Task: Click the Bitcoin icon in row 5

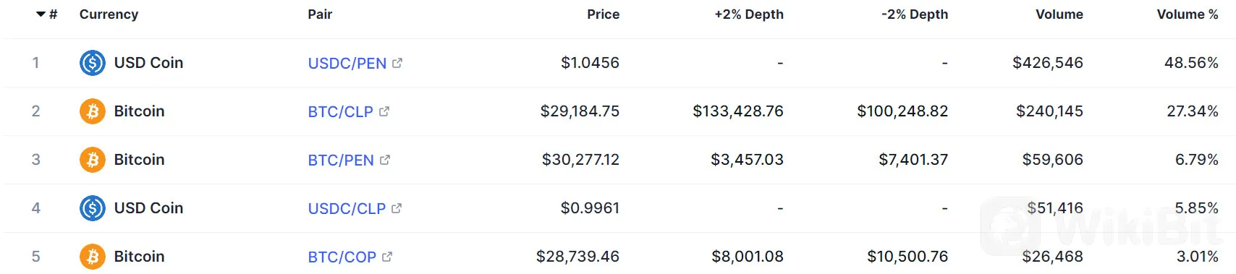Action: (93, 257)
